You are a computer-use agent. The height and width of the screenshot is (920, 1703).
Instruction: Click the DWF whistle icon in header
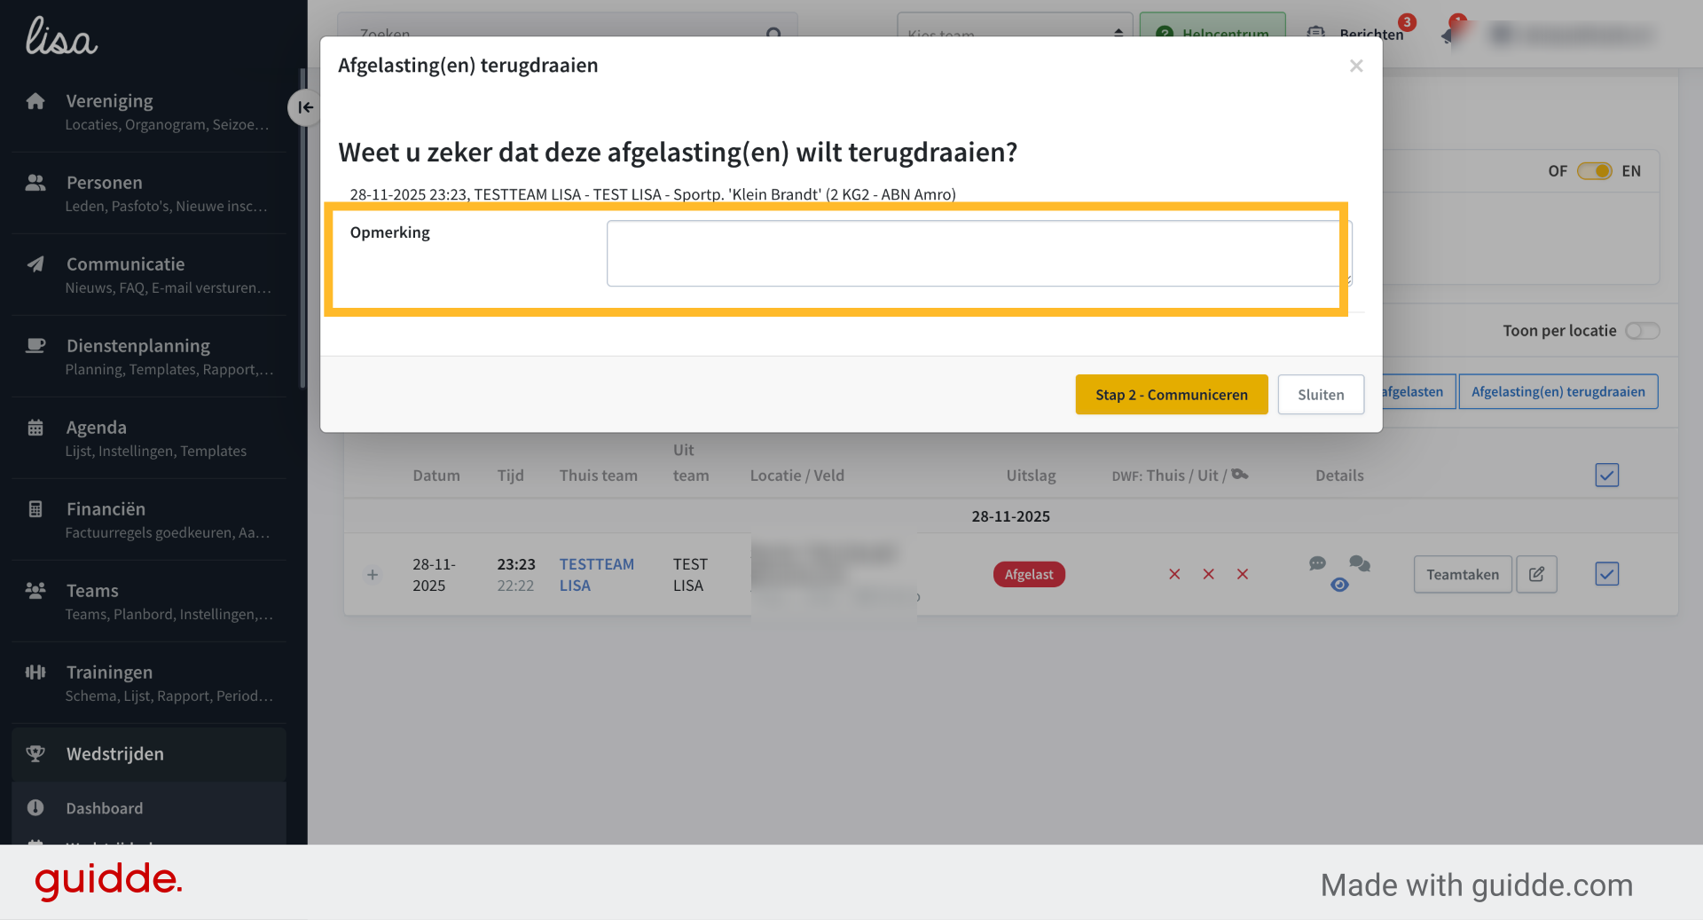coord(1240,475)
